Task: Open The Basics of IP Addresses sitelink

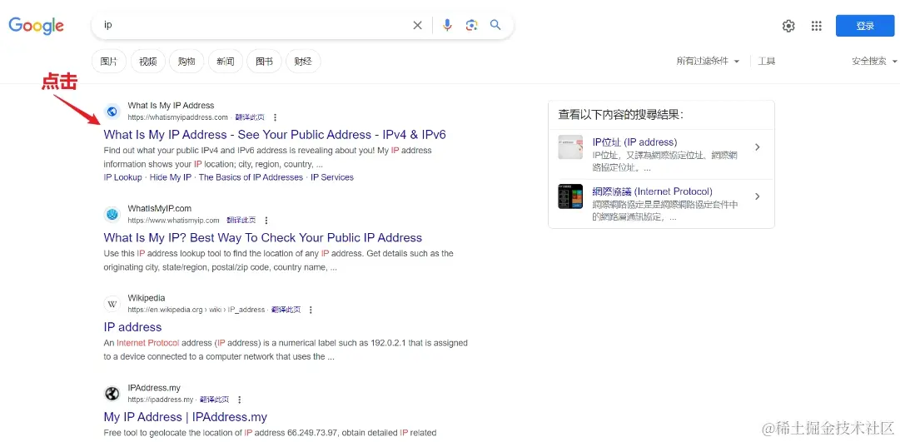Action: (x=251, y=177)
